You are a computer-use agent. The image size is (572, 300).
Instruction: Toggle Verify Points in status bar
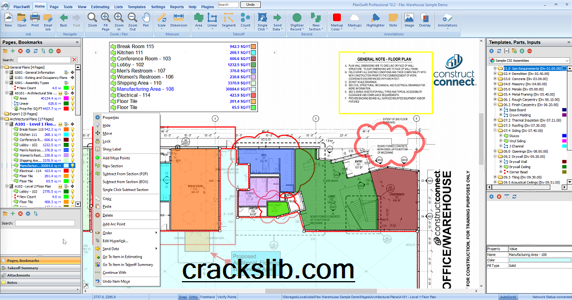(227, 297)
